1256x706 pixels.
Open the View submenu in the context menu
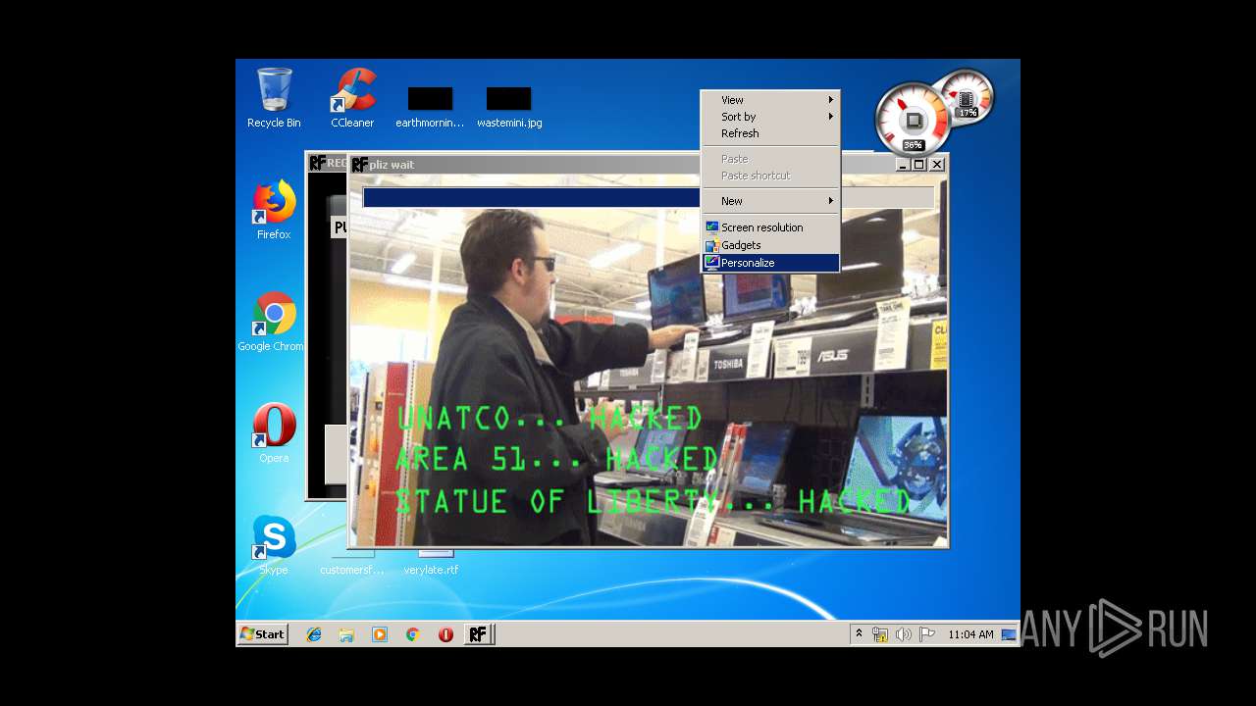[770, 100]
